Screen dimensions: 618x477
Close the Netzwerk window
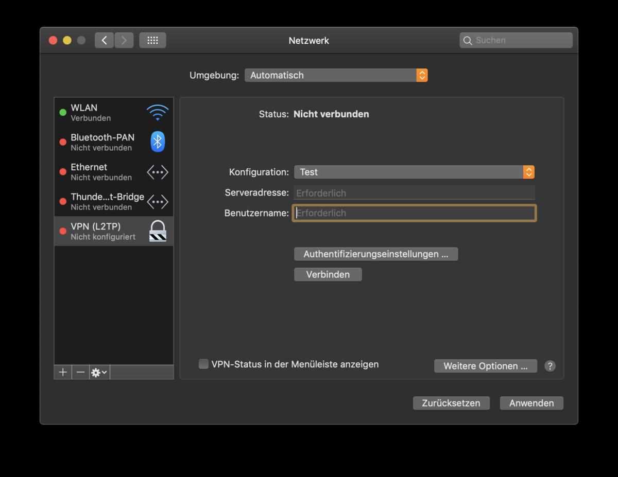coord(53,40)
